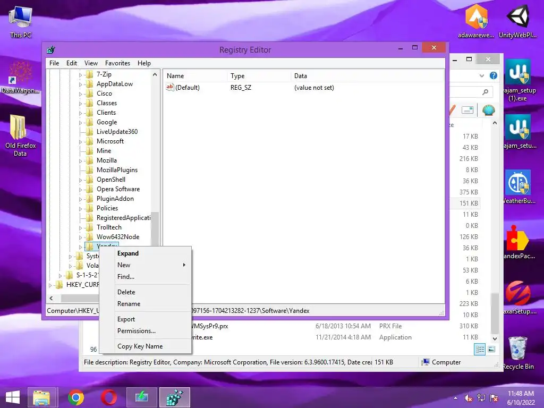The height and width of the screenshot is (408, 544).
Task: Launch Google Chrome from the taskbar
Action: 75,397
